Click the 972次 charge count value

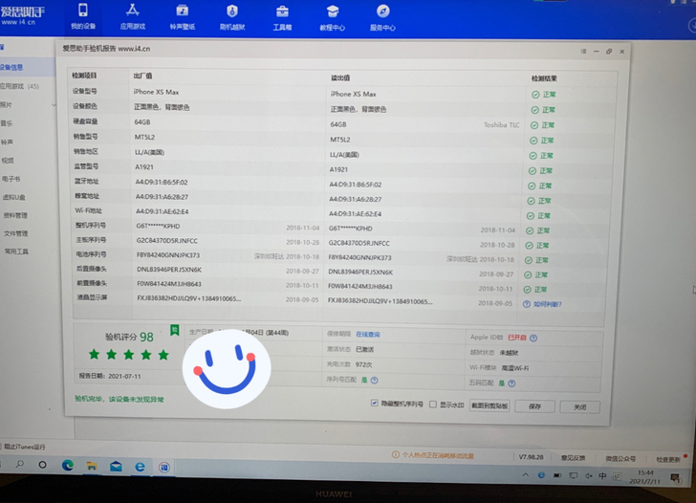tap(364, 364)
